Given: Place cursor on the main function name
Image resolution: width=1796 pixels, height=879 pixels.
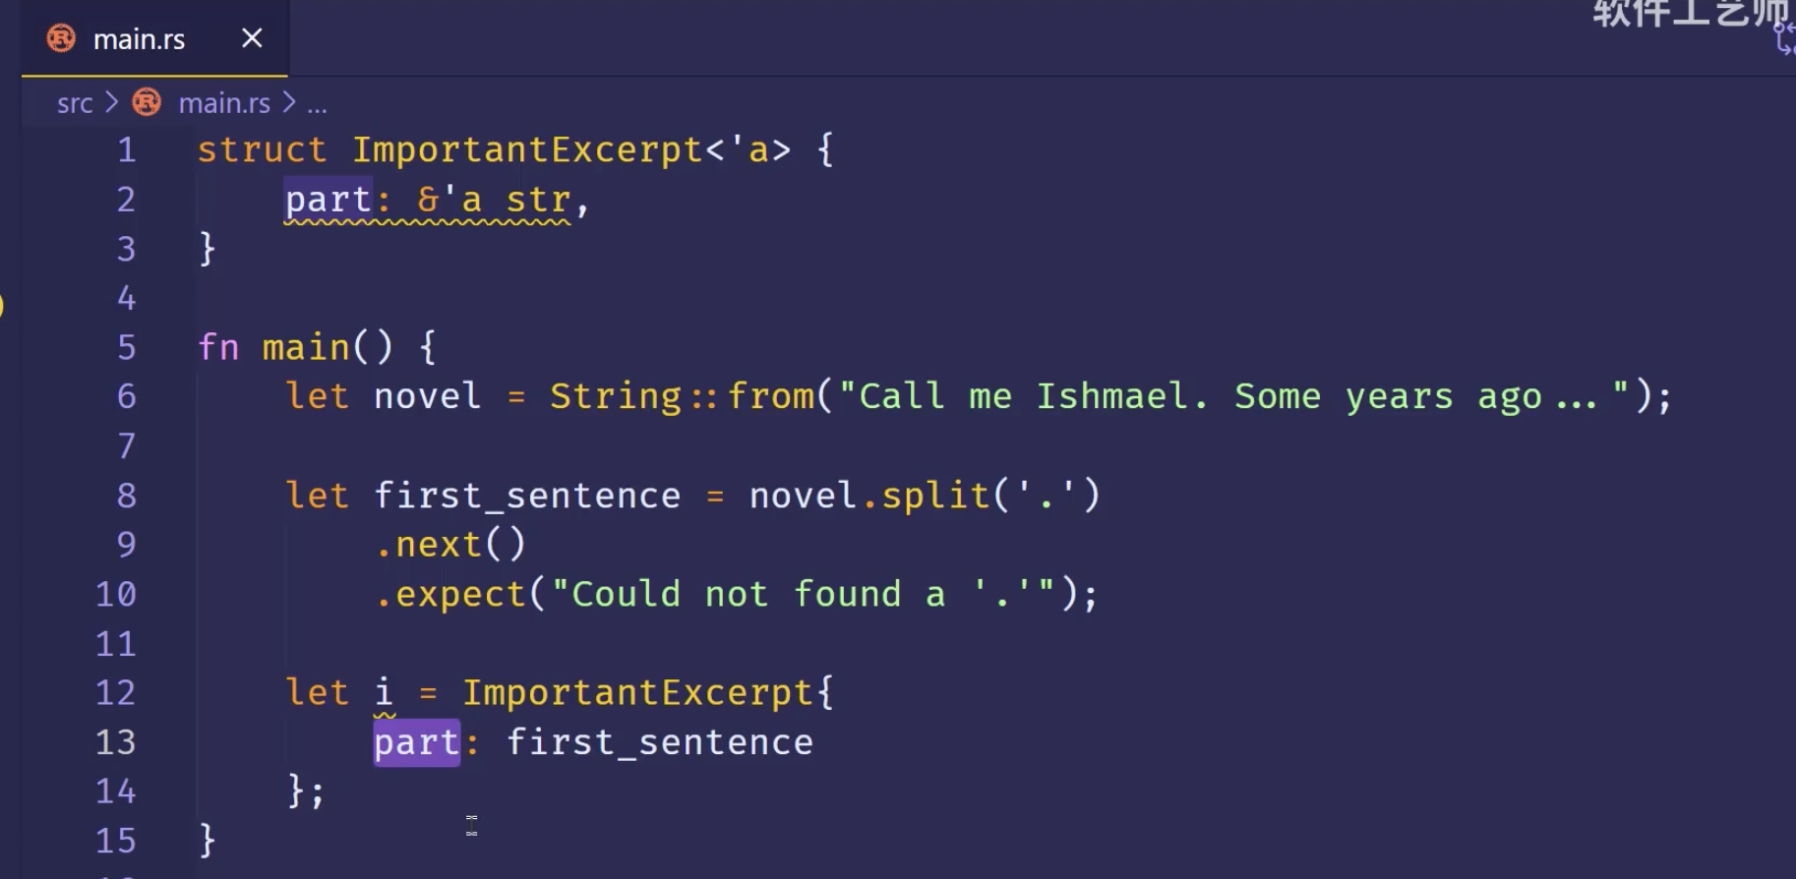Looking at the screenshot, I should tap(306, 348).
